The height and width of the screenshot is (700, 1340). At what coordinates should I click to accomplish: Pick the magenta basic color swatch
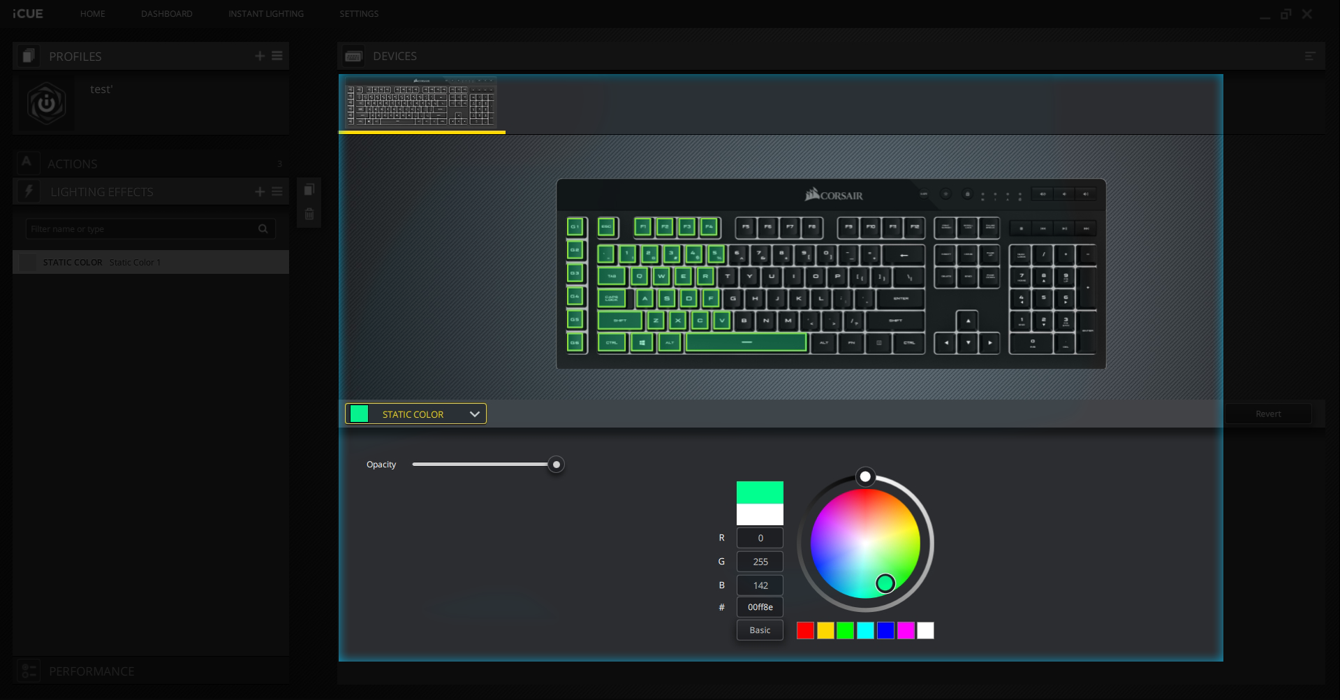[906, 631]
